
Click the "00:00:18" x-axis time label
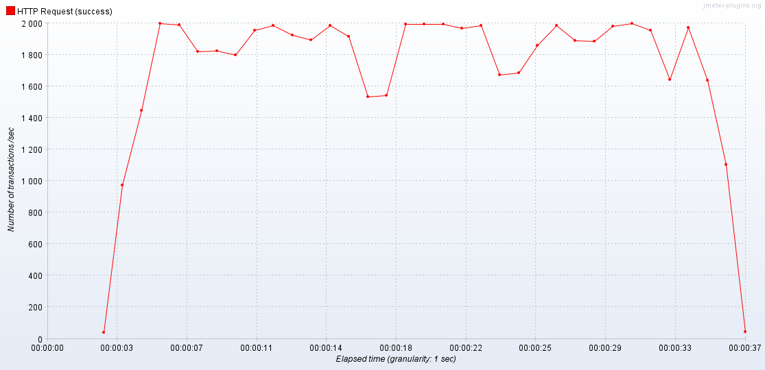(396, 348)
